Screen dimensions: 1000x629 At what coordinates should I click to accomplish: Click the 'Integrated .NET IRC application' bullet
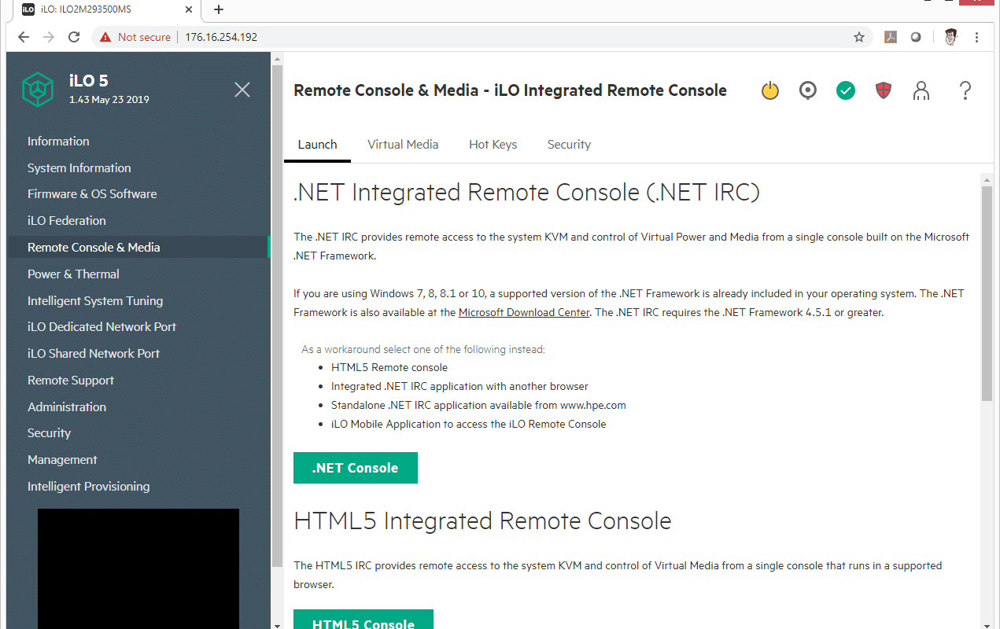point(459,386)
